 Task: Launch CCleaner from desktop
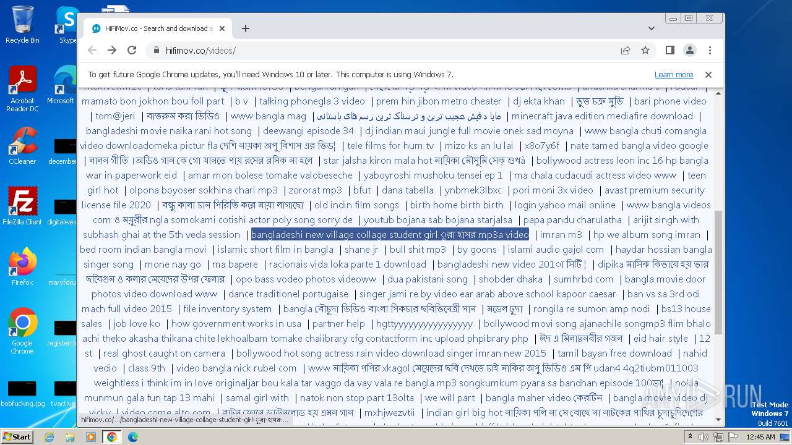22,146
